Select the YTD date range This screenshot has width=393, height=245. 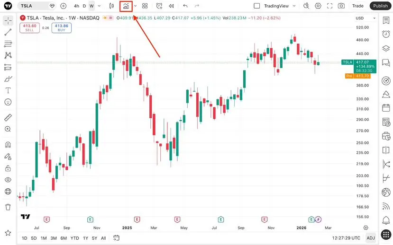75,238
